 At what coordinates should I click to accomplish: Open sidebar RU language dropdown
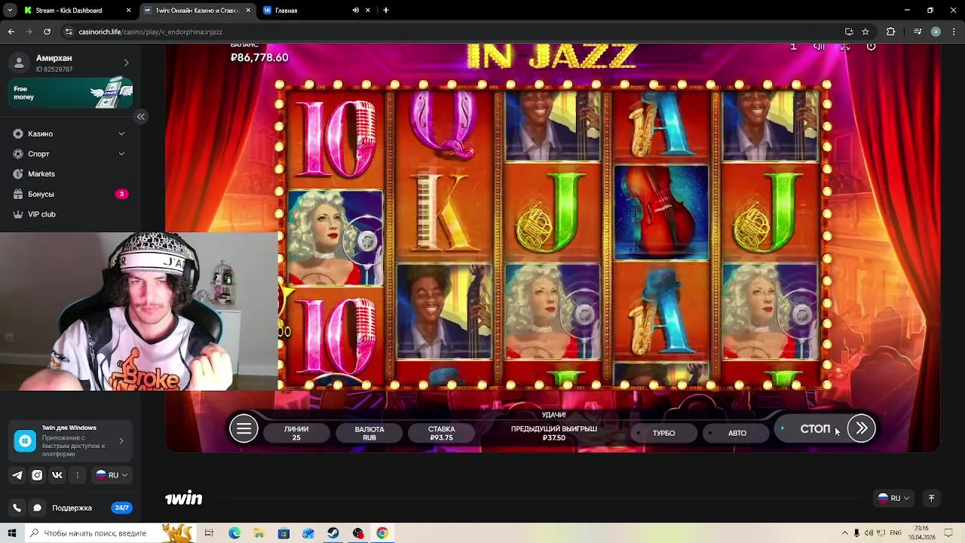pos(112,475)
